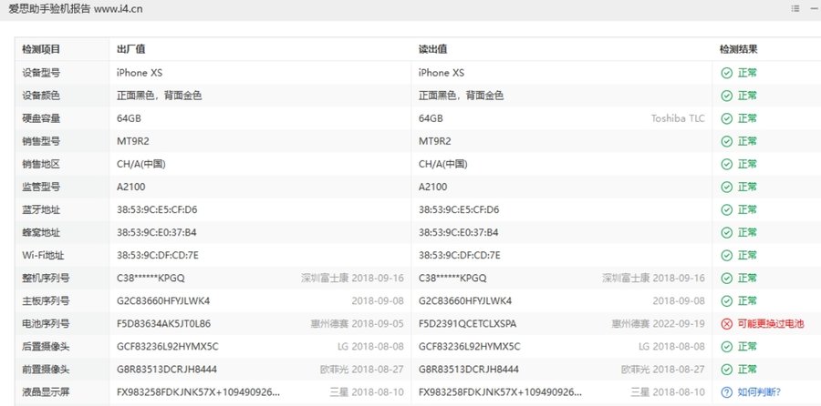Click the green check icon for 蜂窝地址 row
The height and width of the screenshot is (406, 821).
(727, 232)
